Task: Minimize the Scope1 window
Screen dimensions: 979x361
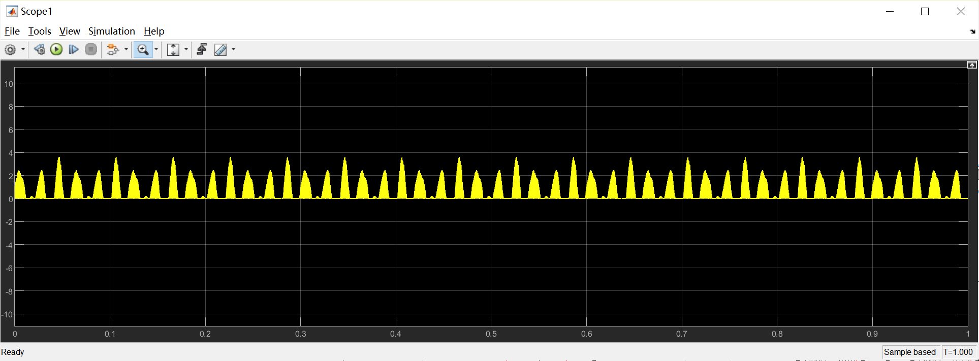Action: point(890,11)
